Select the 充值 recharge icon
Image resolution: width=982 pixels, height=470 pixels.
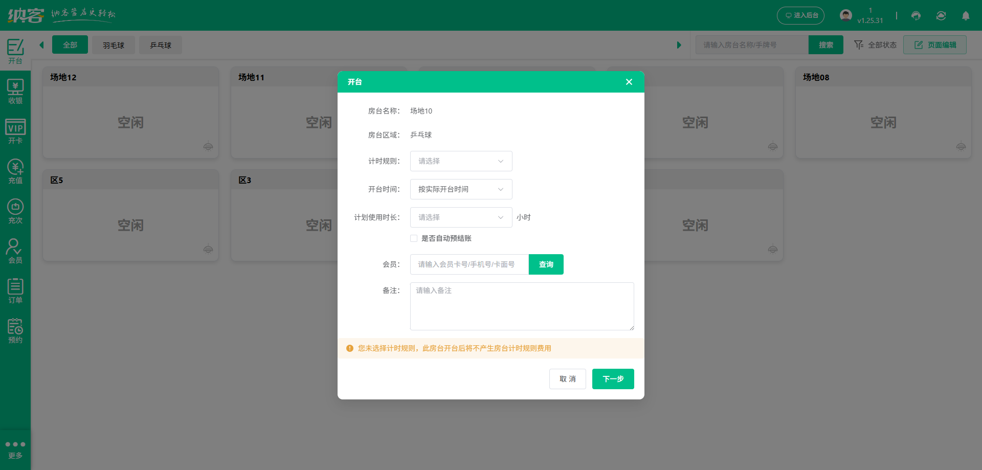pyautogui.click(x=15, y=170)
